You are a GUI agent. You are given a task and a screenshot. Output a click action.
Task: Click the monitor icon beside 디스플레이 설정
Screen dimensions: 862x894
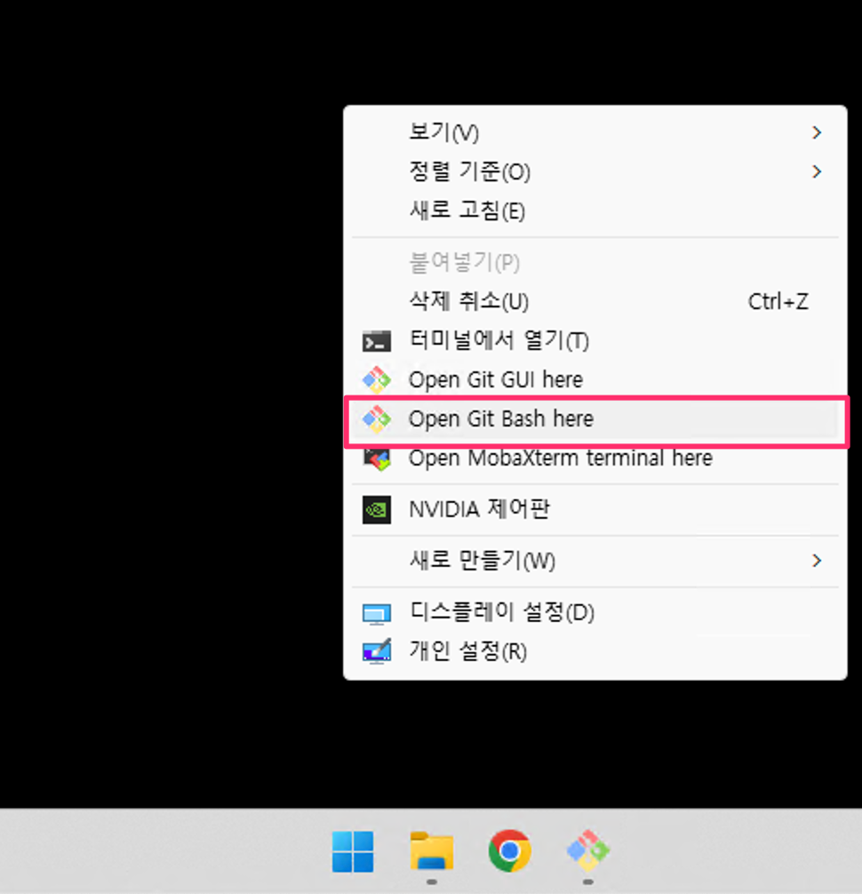click(x=376, y=613)
